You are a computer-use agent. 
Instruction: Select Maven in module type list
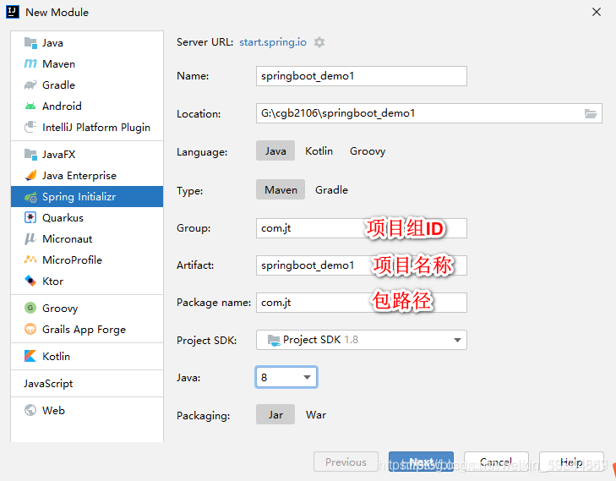(87, 63)
